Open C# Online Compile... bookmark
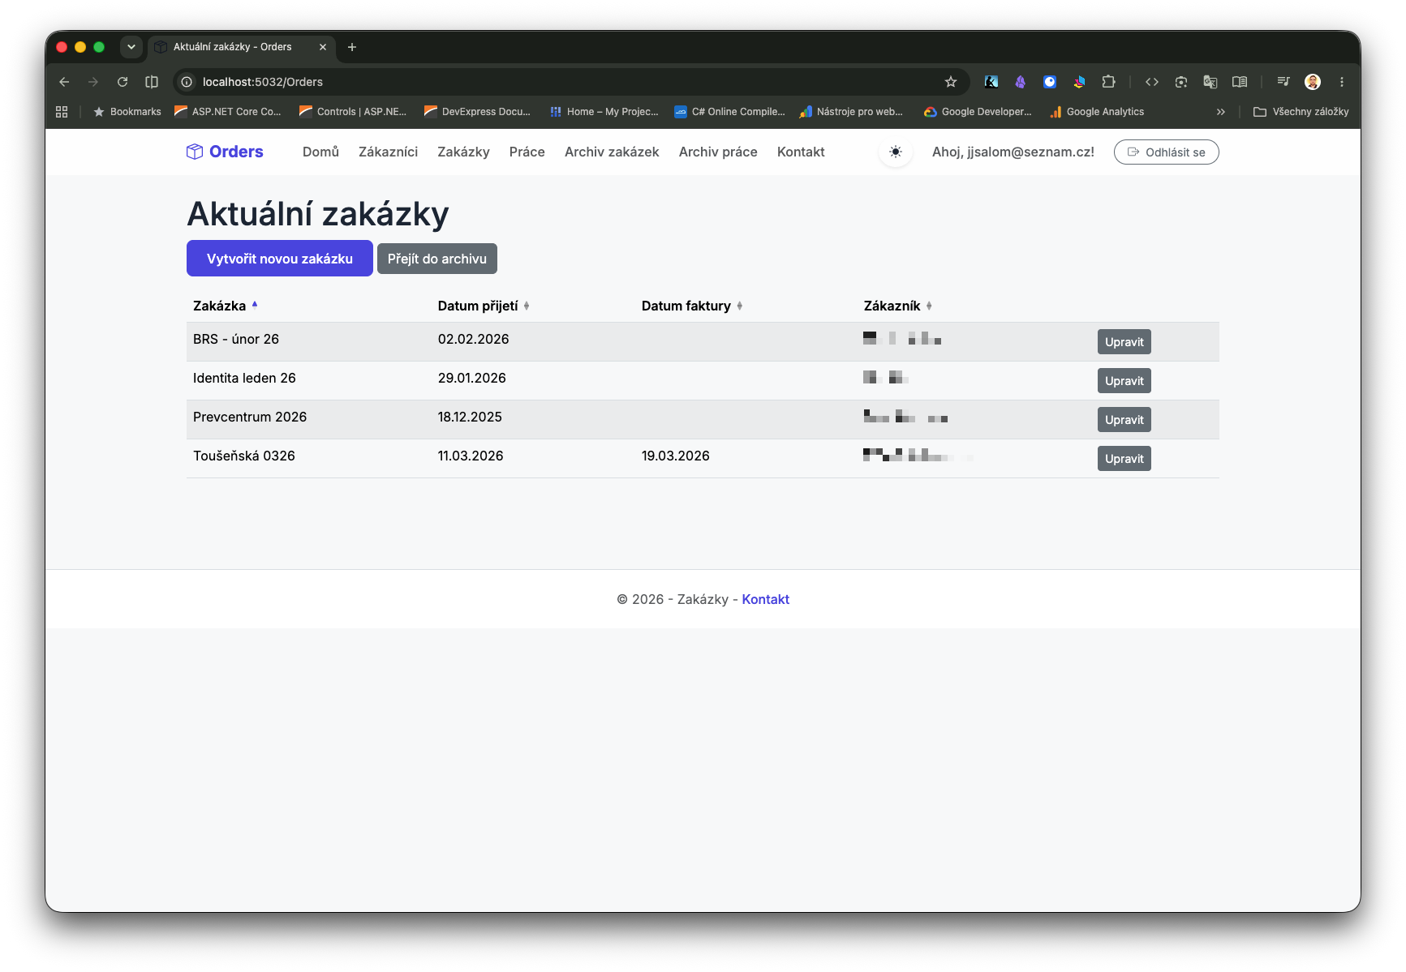The width and height of the screenshot is (1406, 972). (730, 112)
